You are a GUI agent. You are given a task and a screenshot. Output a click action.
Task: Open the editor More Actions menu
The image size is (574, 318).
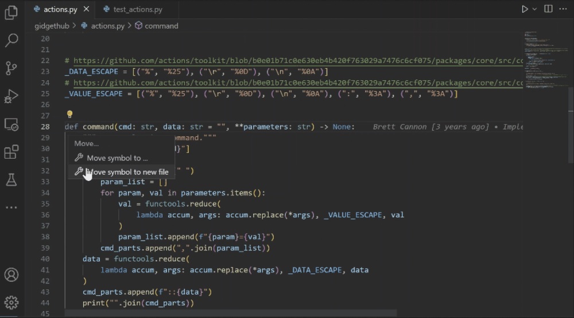tap(564, 9)
